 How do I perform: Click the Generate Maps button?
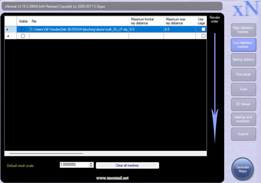tap(242, 169)
